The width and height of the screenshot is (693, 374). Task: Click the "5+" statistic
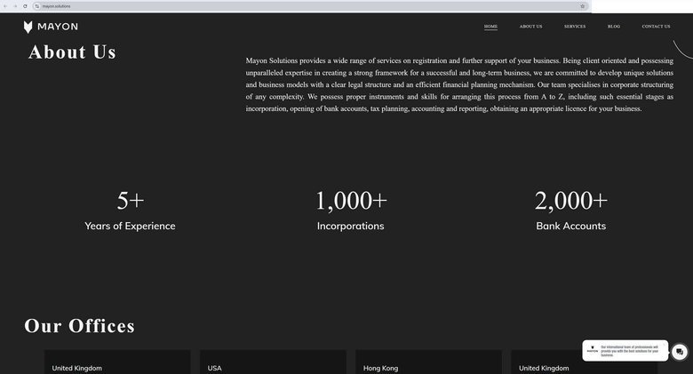pyautogui.click(x=131, y=200)
